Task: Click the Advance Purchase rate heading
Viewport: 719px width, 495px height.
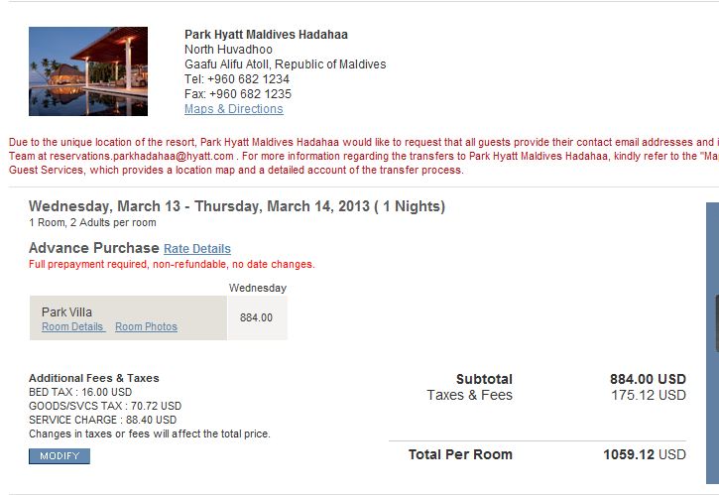Action: coord(93,248)
